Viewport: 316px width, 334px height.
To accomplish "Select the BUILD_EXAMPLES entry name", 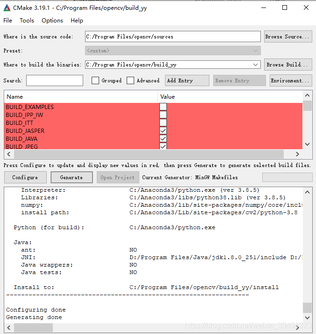I will (x=30, y=107).
